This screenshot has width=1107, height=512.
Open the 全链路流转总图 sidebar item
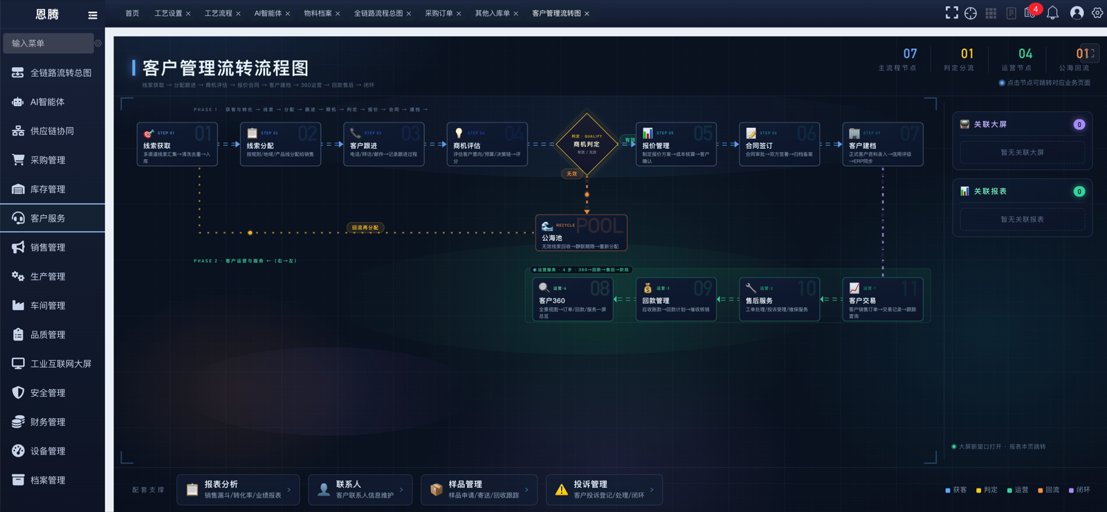click(53, 73)
